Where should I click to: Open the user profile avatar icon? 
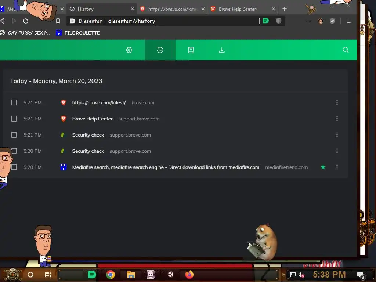(321, 21)
